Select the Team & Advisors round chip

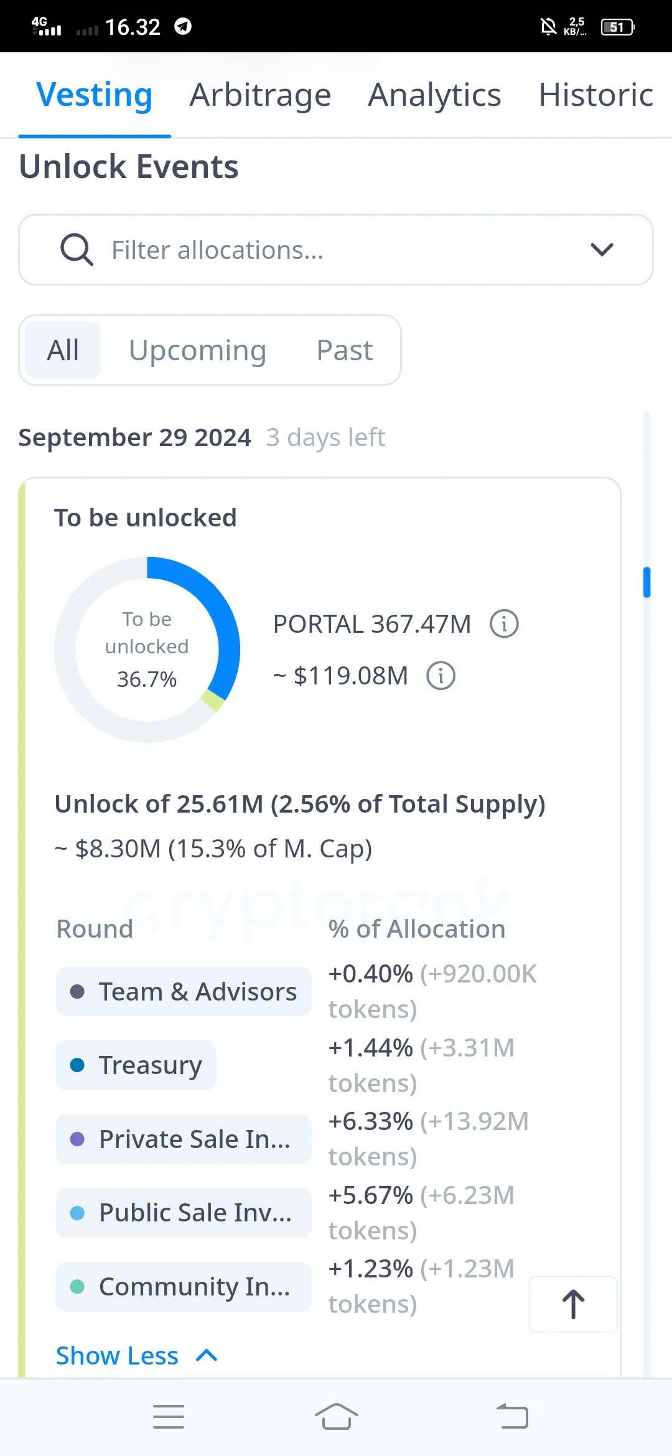[x=184, y=991]
